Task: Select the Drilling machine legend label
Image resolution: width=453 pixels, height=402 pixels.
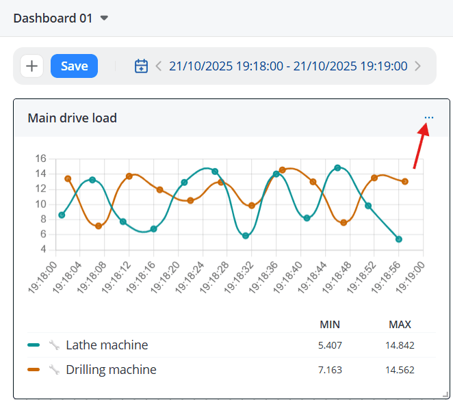Action: pos(112,369)
